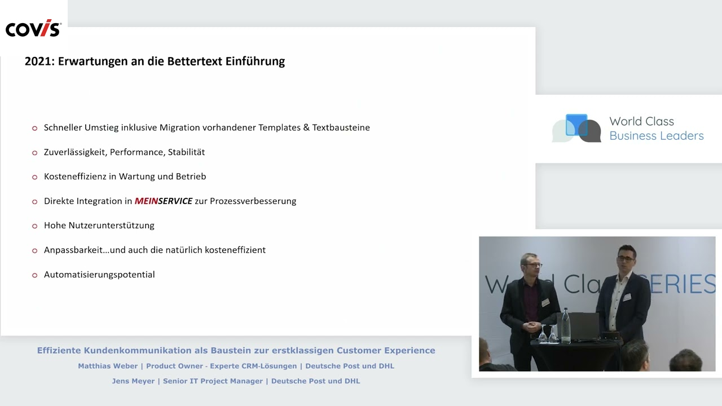Viewport: 722px width, 406px height.
Task: Click the 'Jens Meyer | Senior IT Project Manager' line
Action: (x=236, y=381)
